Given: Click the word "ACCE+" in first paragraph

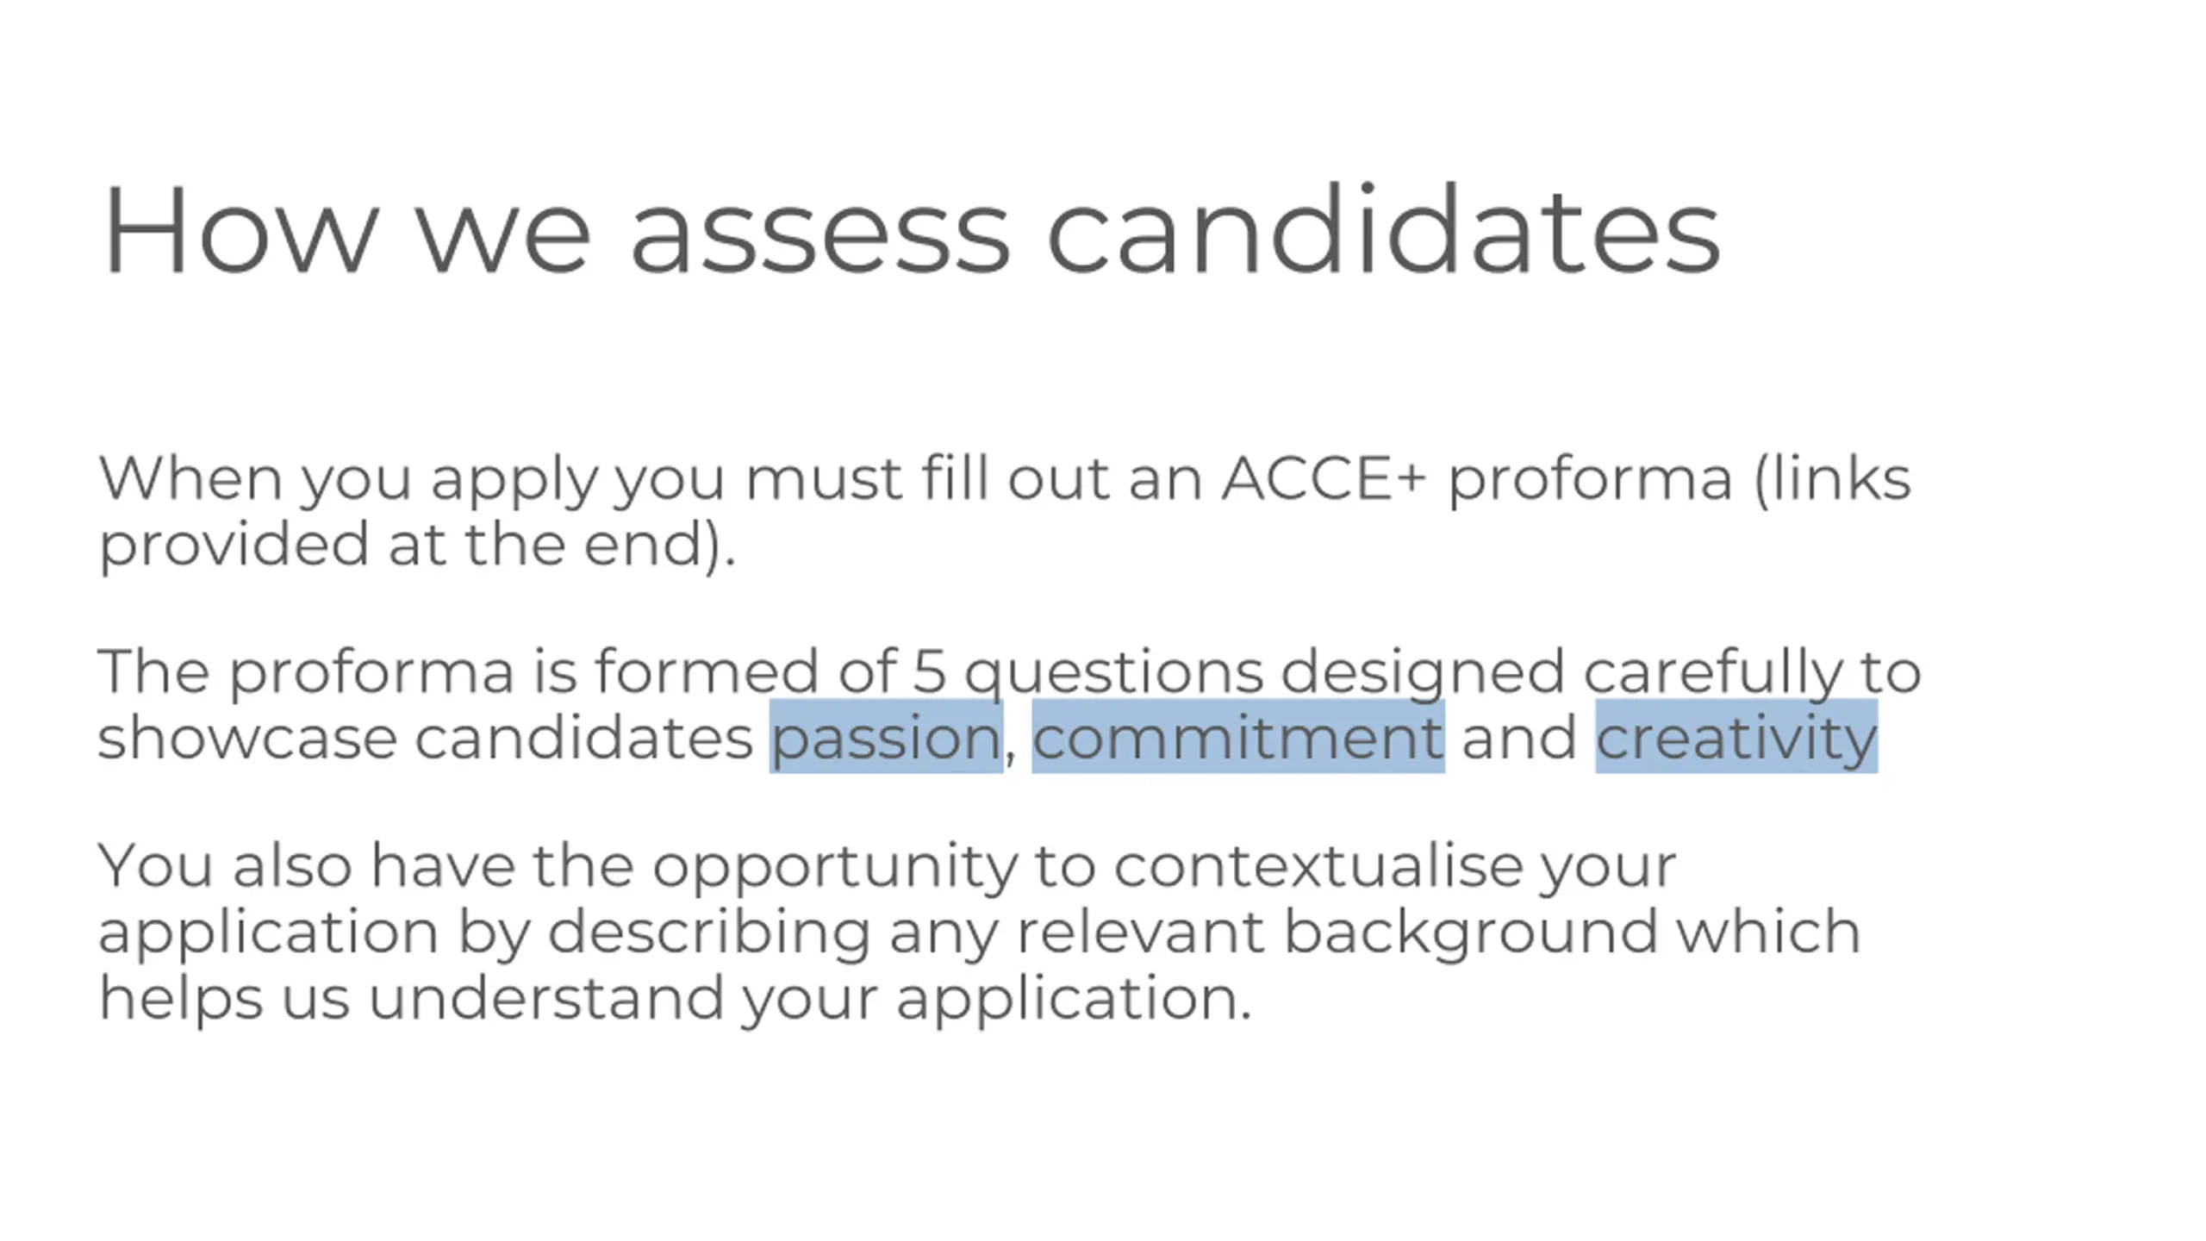Looking at the screenshot, I should coord(1324,478).
